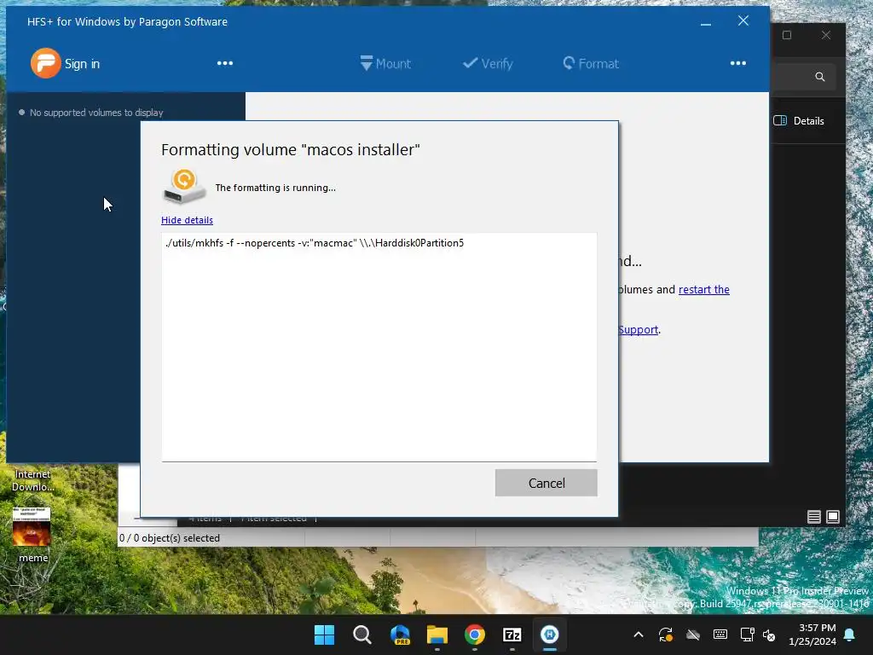Open the display network tray icon
873x655 pixels.
click(747, 635)
